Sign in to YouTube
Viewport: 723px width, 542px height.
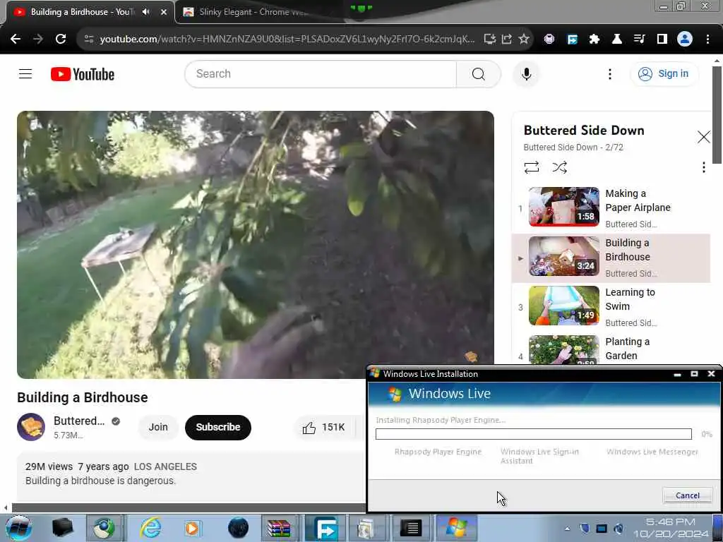664,73
